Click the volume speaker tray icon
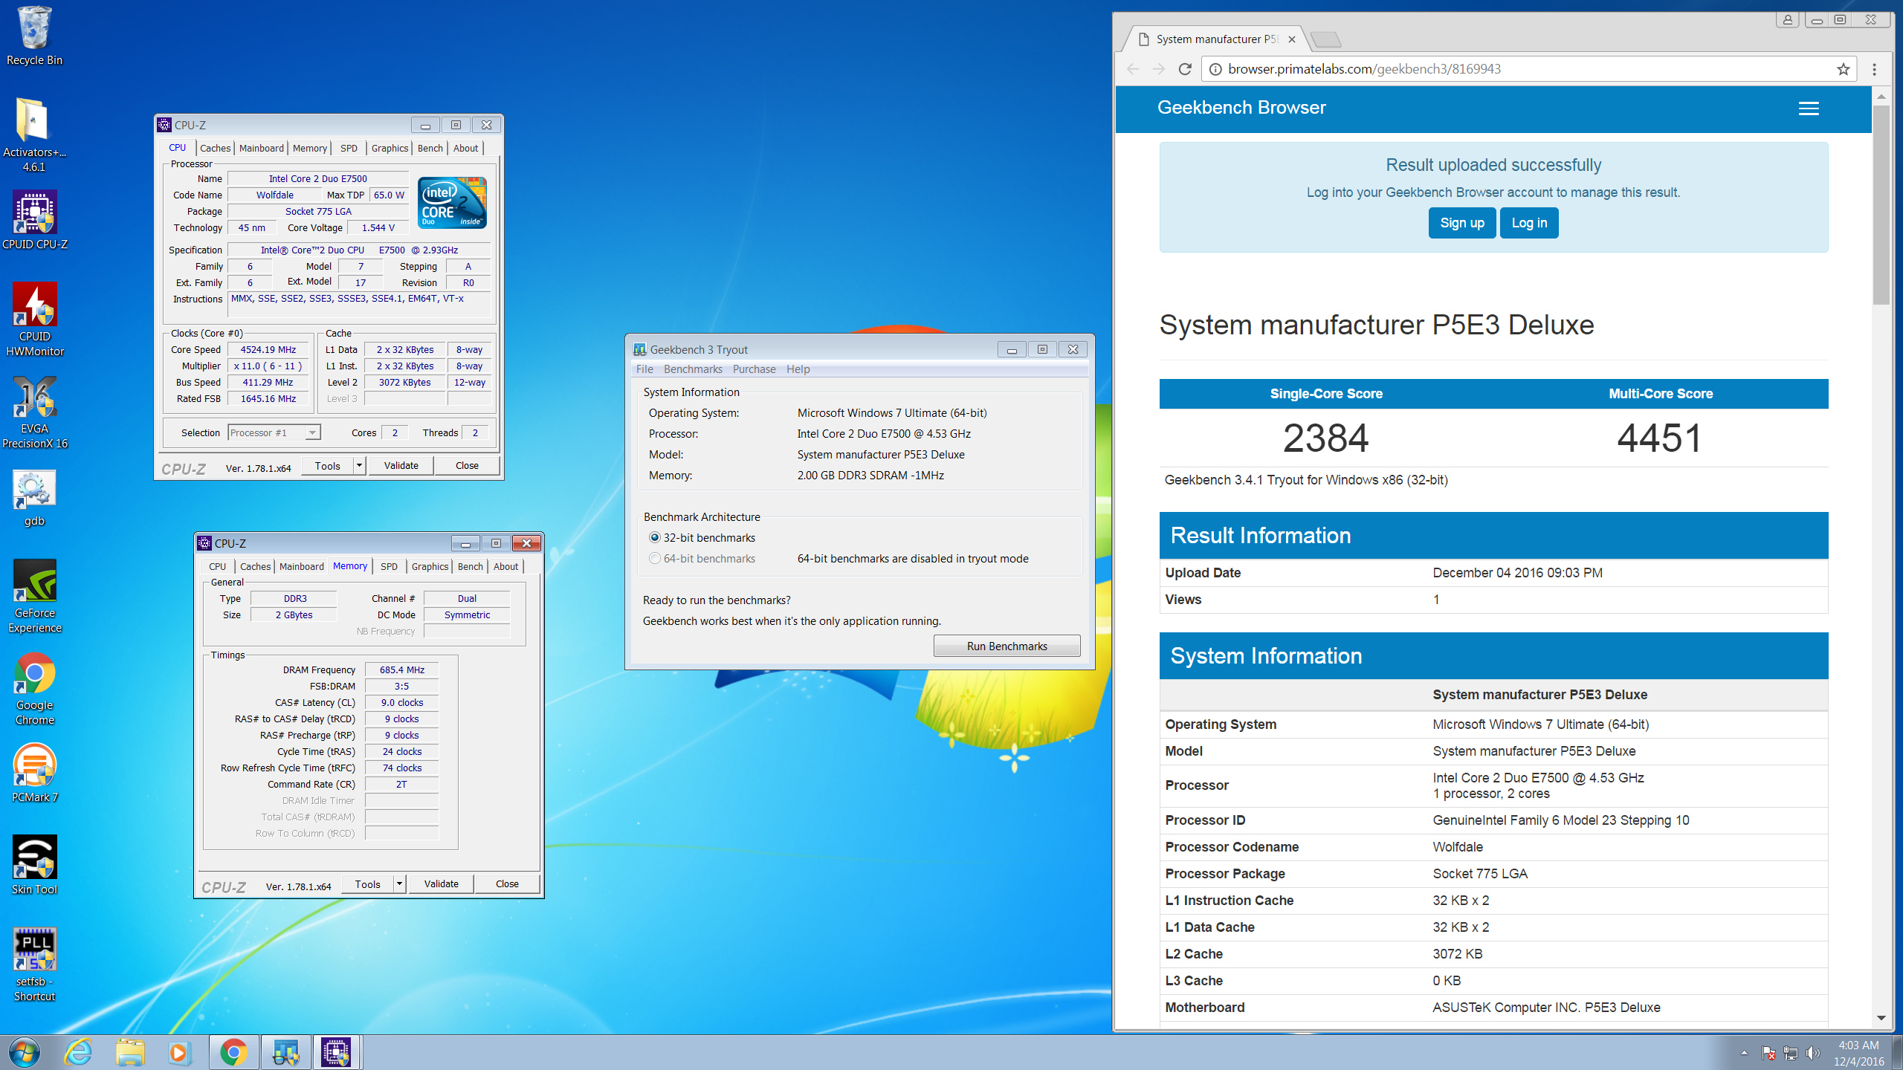 tap(1813, 1053)
